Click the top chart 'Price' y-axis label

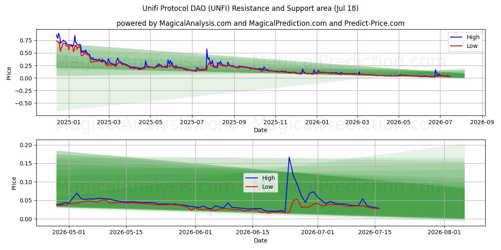[9, 72]
